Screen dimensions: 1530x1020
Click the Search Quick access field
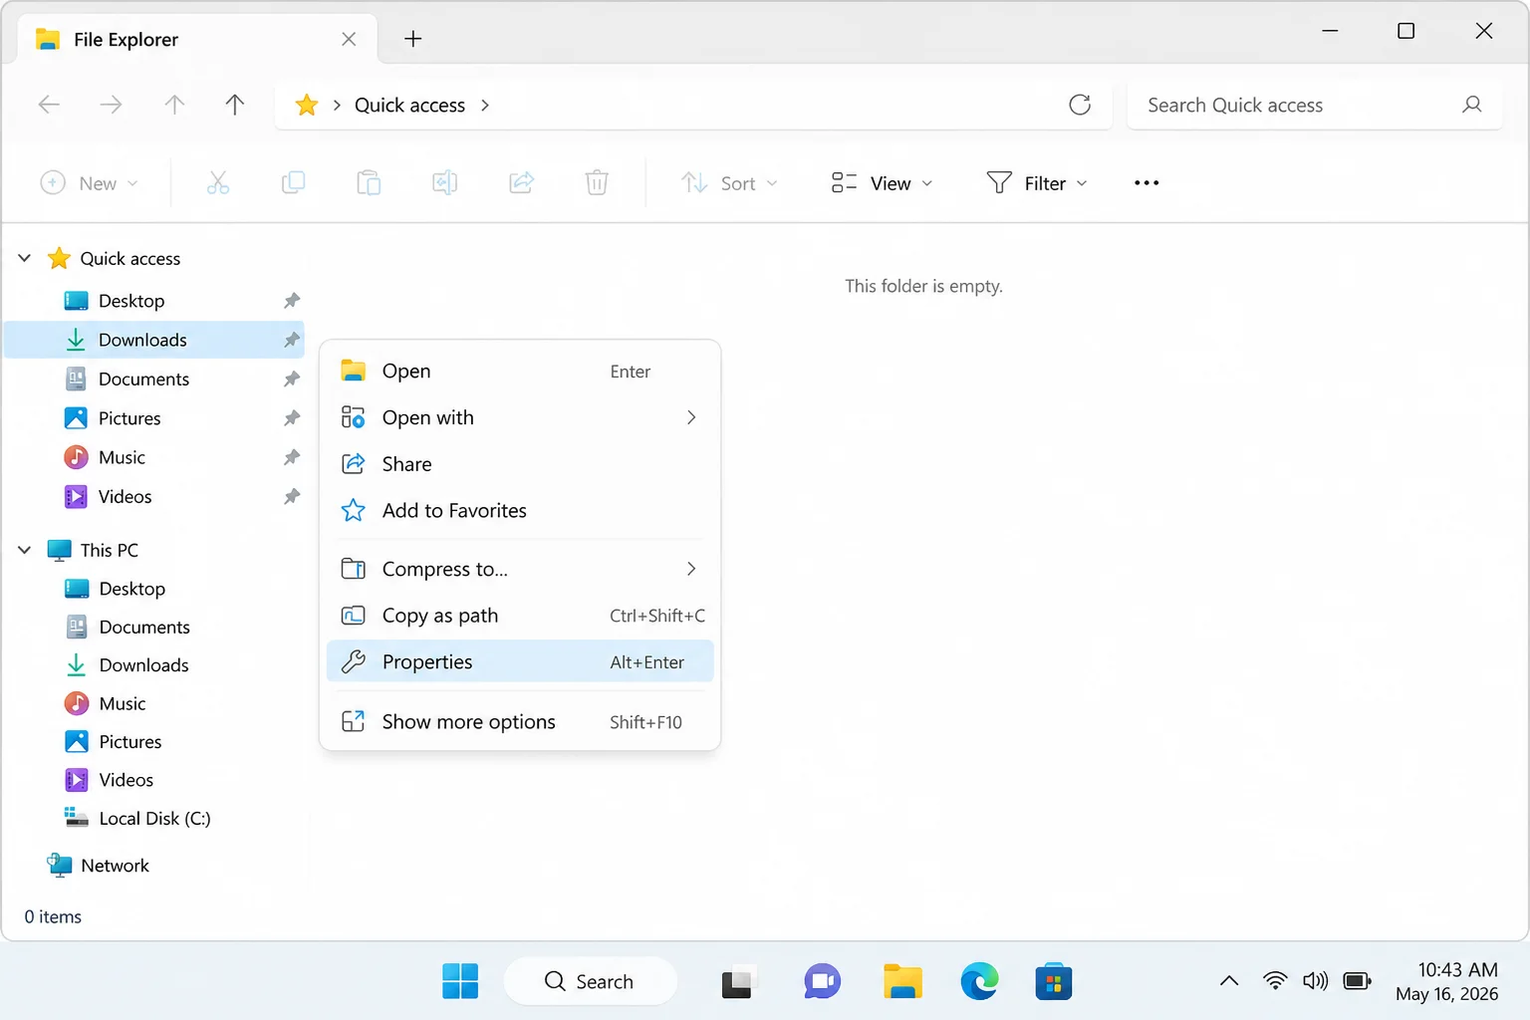(x=1314, y=105)
